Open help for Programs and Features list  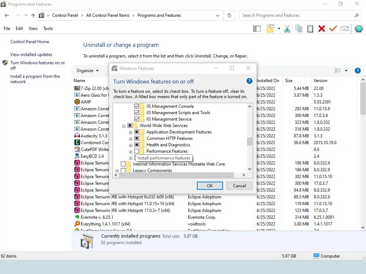click(x=357, y=71)
